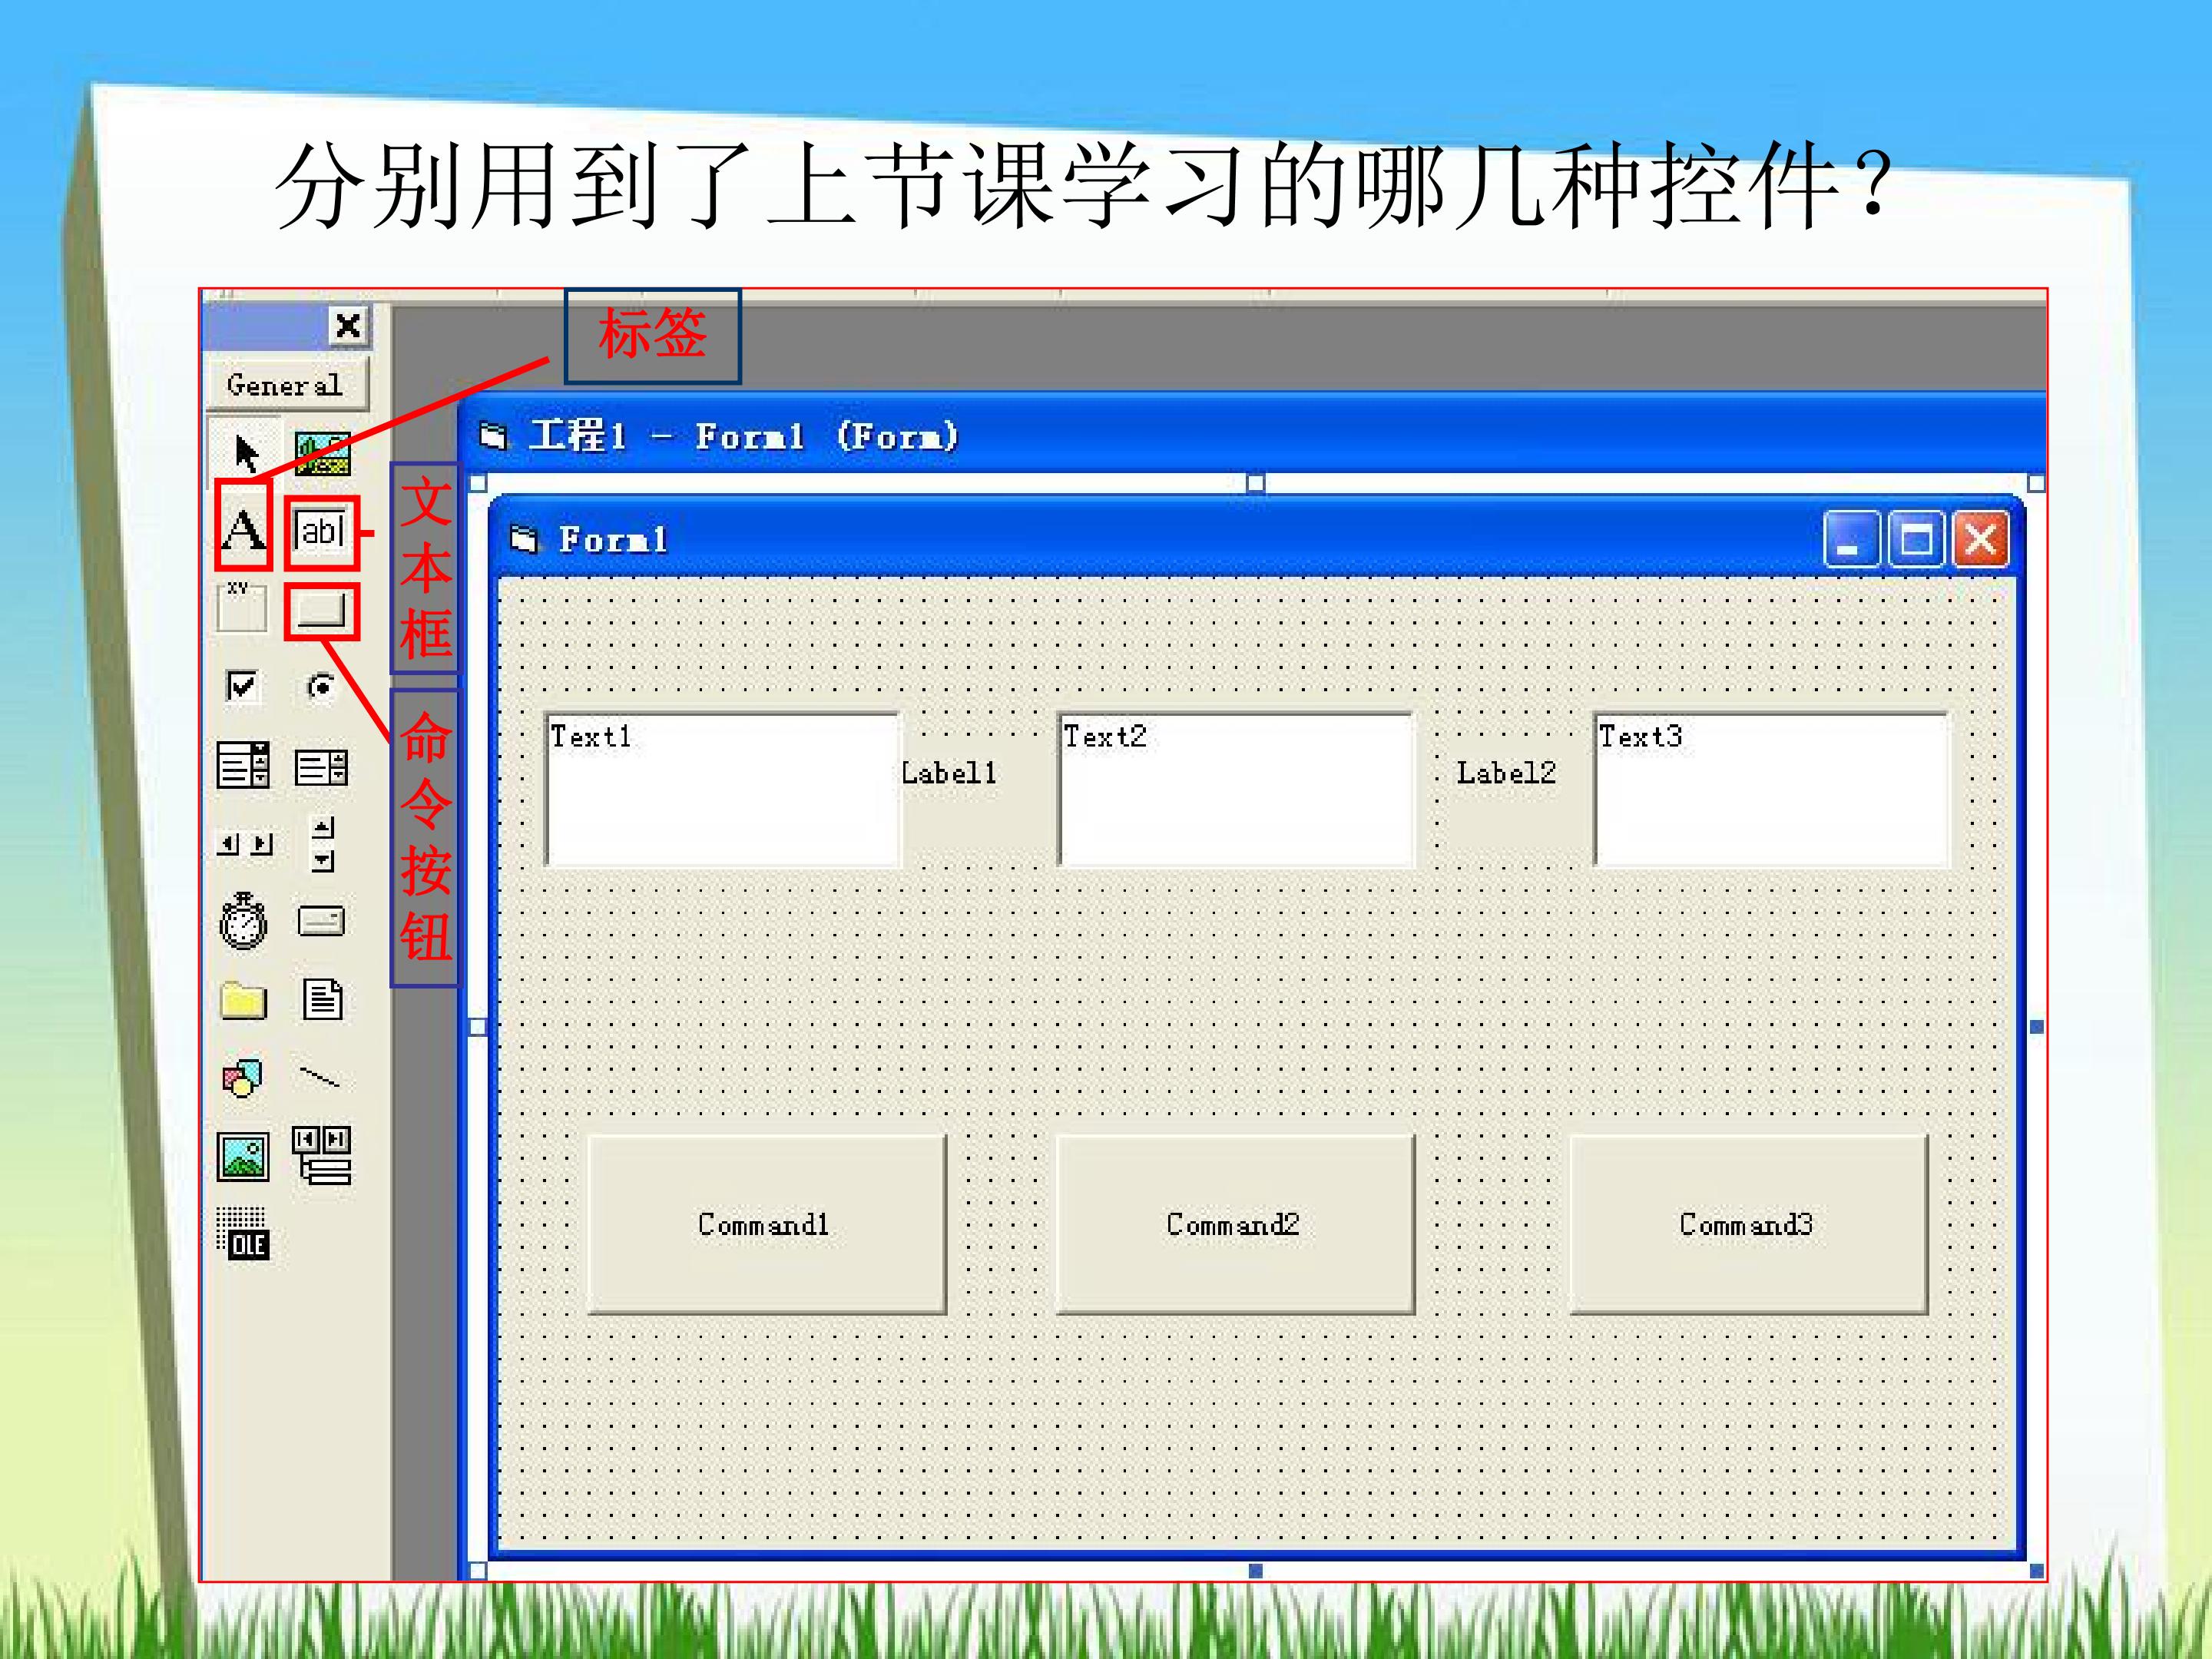The image size is (2212, 1659).
Task: Close the toolbox panel
Action: [348, 326]
